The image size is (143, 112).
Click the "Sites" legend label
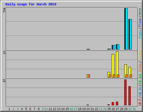click(140, 68)
